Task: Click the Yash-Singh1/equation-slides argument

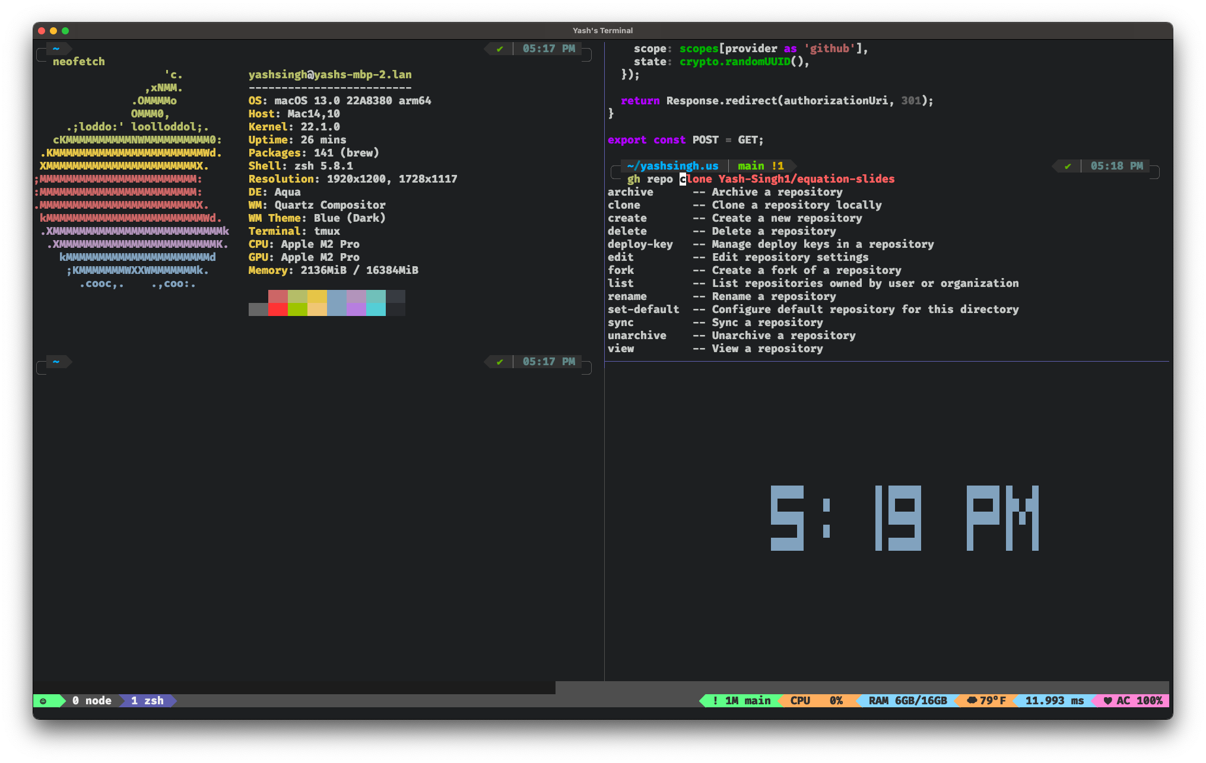Action: pyautogui.click(x=807, y=179)
